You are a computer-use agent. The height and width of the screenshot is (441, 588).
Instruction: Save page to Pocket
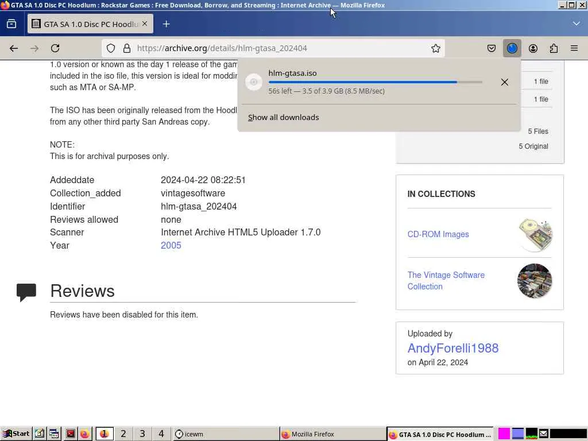point(492,48)
